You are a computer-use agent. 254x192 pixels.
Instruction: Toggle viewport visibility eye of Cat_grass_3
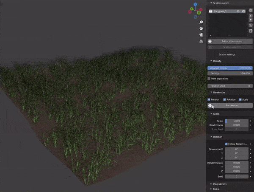[x=238, y=11]
